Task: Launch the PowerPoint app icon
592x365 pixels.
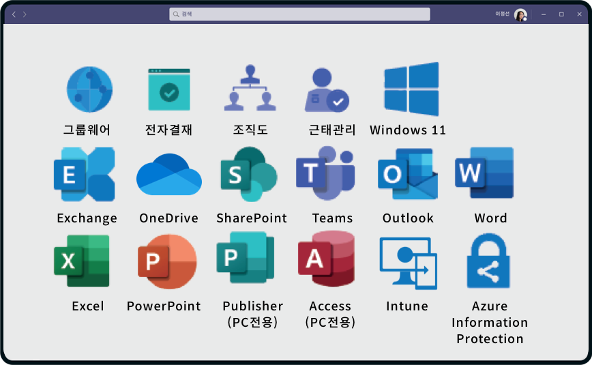Action: (x=167, y=261)
